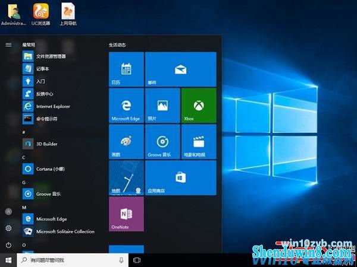The height and width of the screenshot is (267, 357).
Task: Click the M letter group header
Action: pos(24,208)
